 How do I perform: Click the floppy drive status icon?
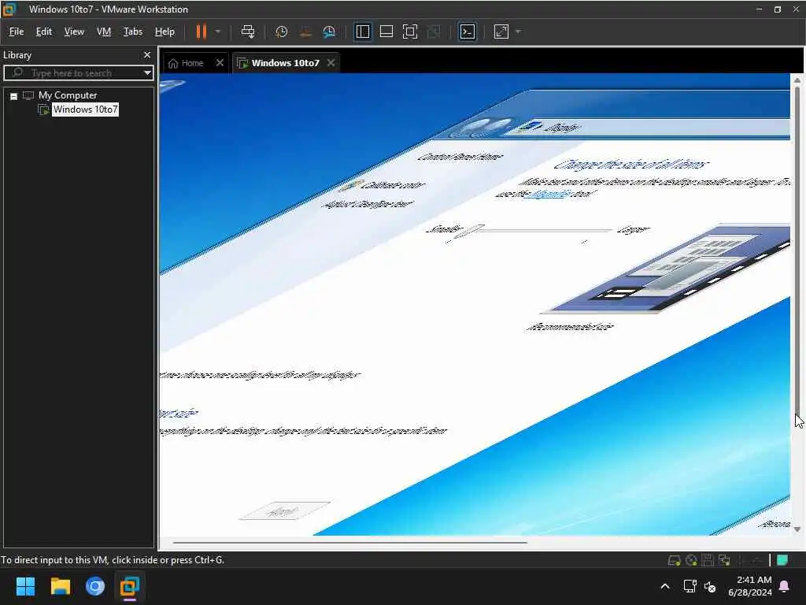(708, 560)
